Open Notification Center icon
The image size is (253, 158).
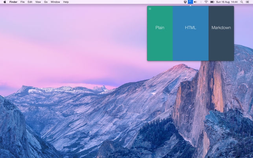click(x=247, y=2)
